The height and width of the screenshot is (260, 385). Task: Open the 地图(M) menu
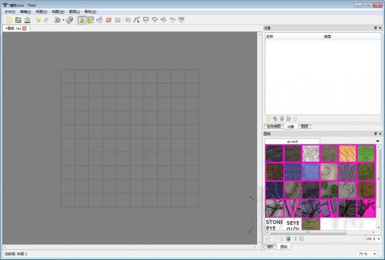[58, 11]
